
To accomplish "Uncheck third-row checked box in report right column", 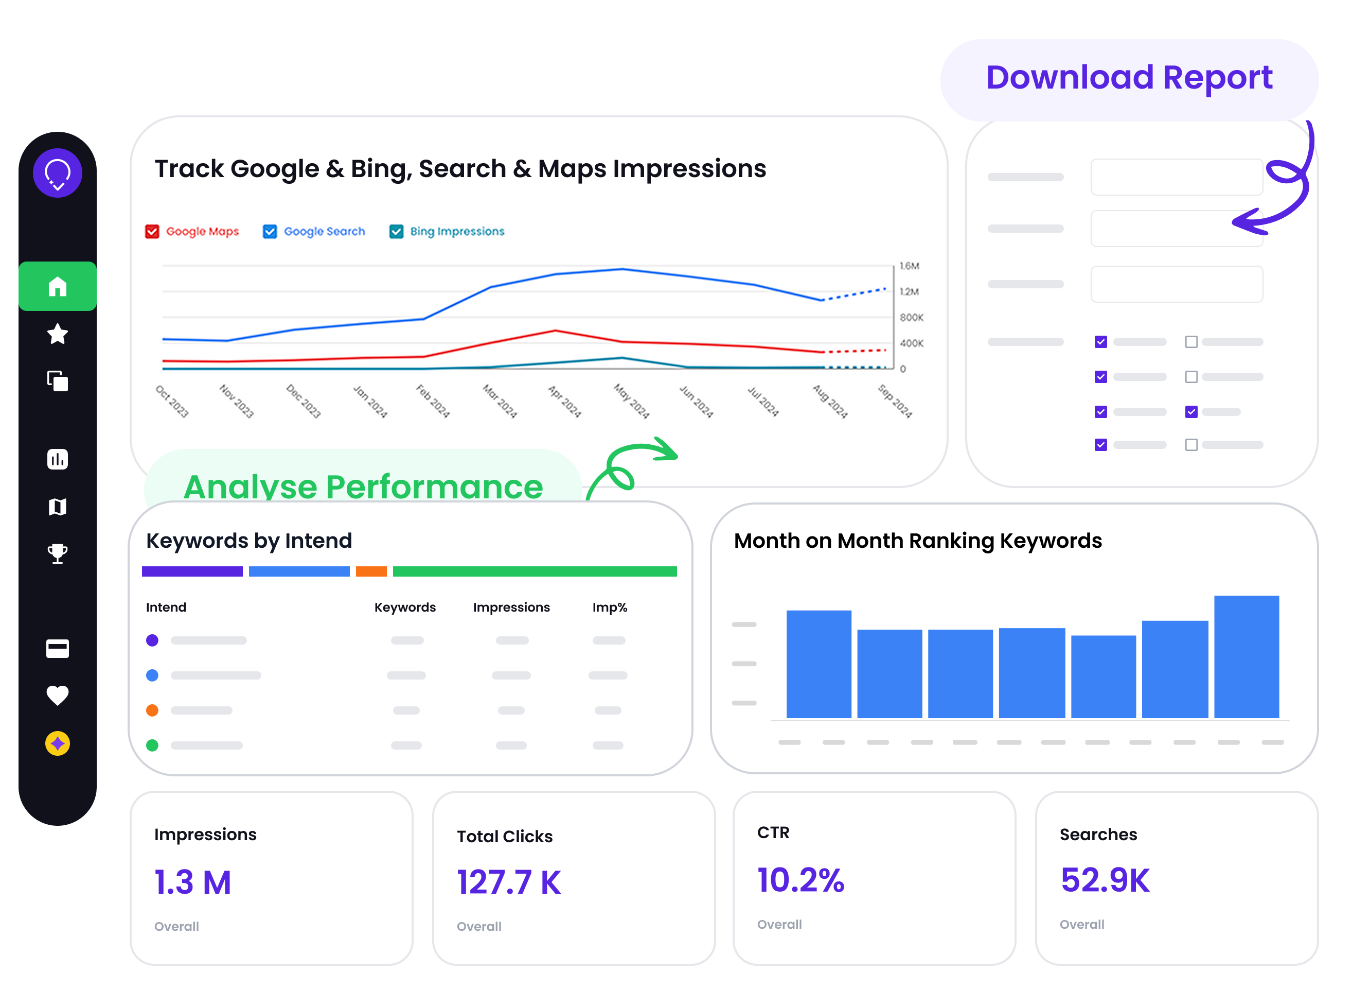I will point(1191,412).
